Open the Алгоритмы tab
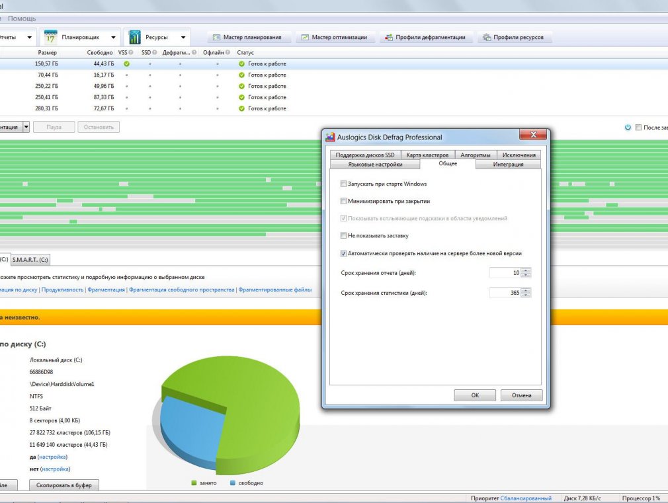This screenshot has width=668, height=503. (x=476, y=155)
